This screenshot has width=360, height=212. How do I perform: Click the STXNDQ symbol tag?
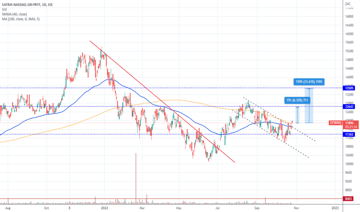[335, 123]
